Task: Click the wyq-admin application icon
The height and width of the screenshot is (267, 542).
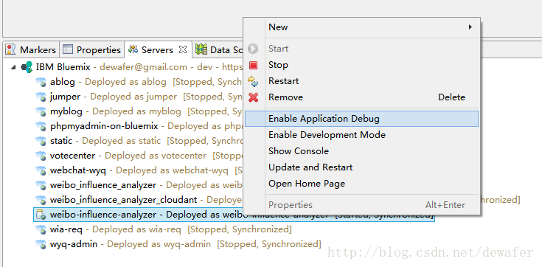Action: tap(41, 244)
